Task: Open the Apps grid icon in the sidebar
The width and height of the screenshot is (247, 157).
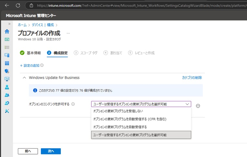Action: click(7, 63)
